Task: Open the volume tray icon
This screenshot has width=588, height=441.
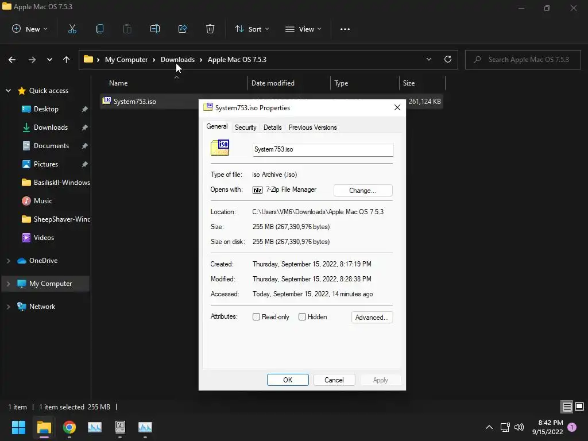Action: pos(519,427)
